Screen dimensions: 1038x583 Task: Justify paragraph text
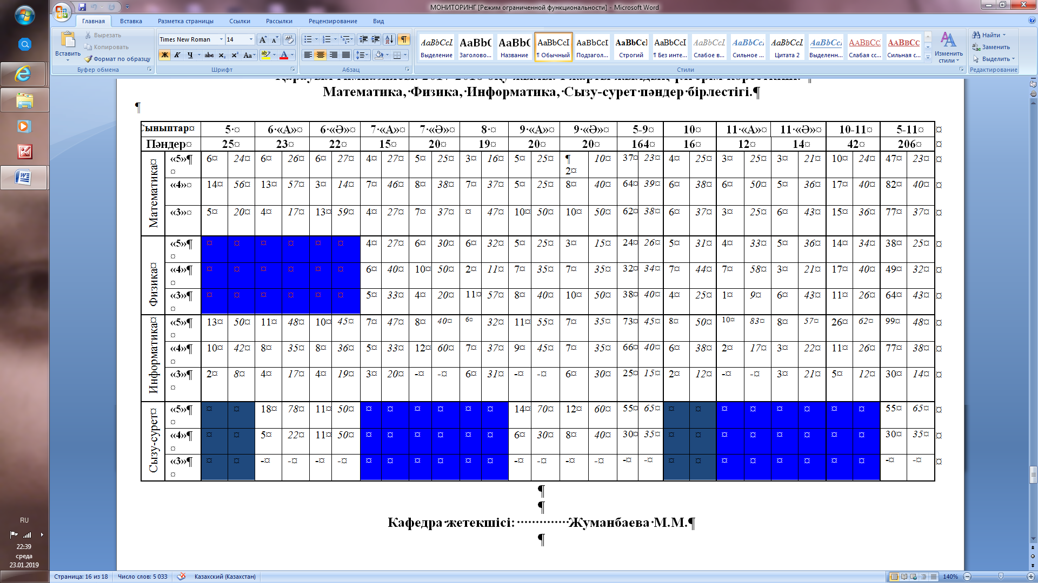[x=346, y=55]
